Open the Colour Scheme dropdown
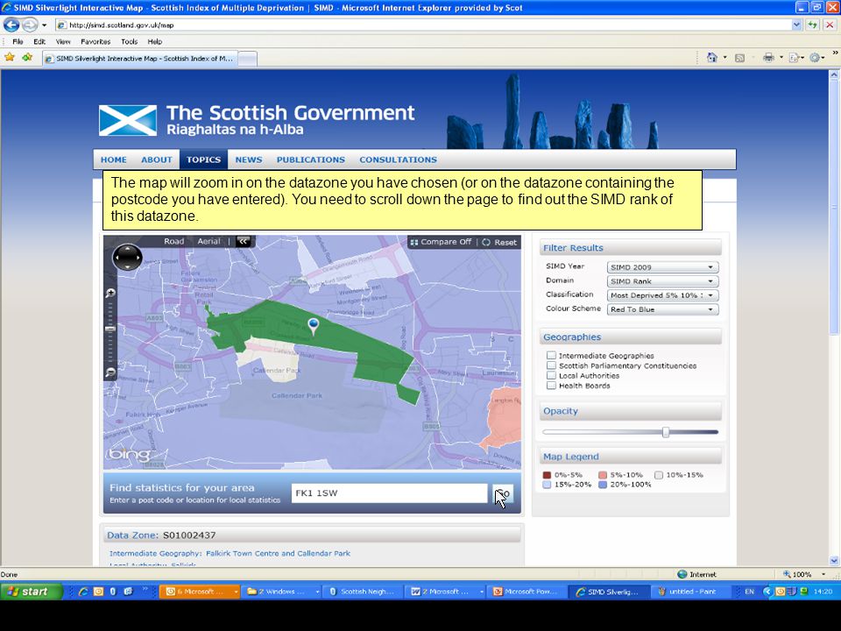 point(662,309)
